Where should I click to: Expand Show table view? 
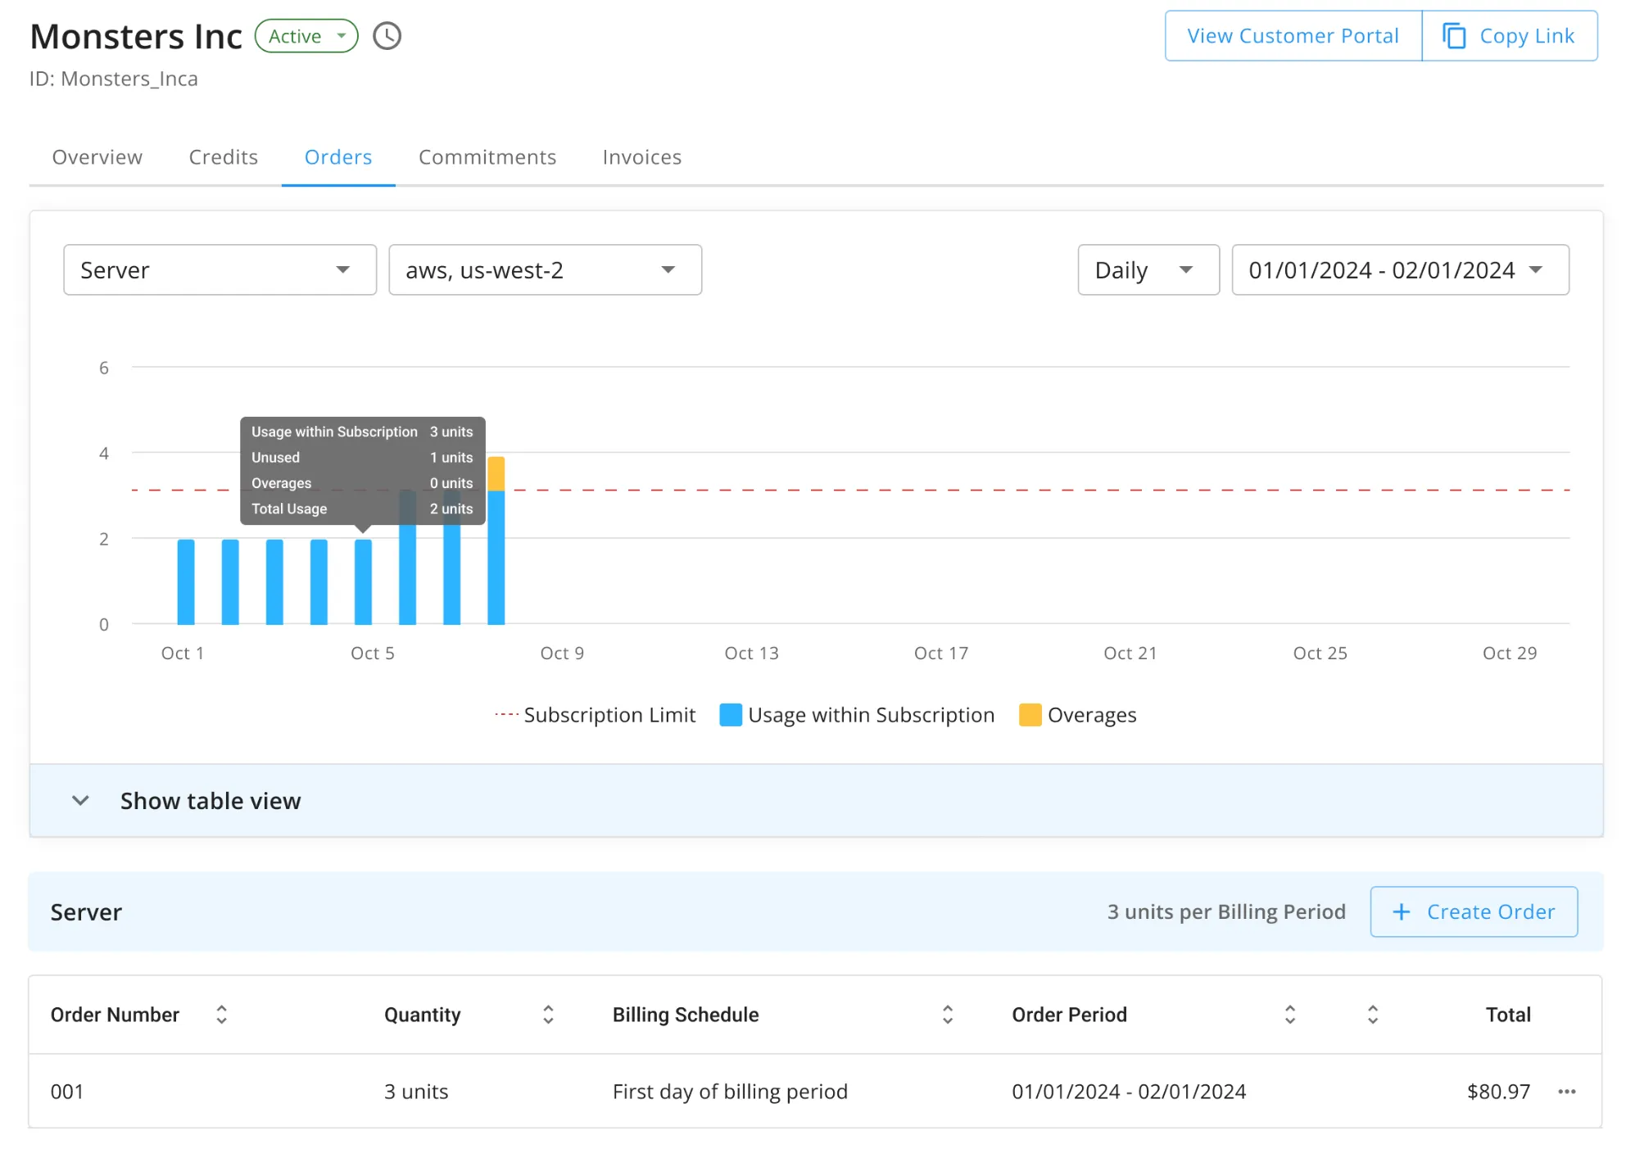coord(816,800)
